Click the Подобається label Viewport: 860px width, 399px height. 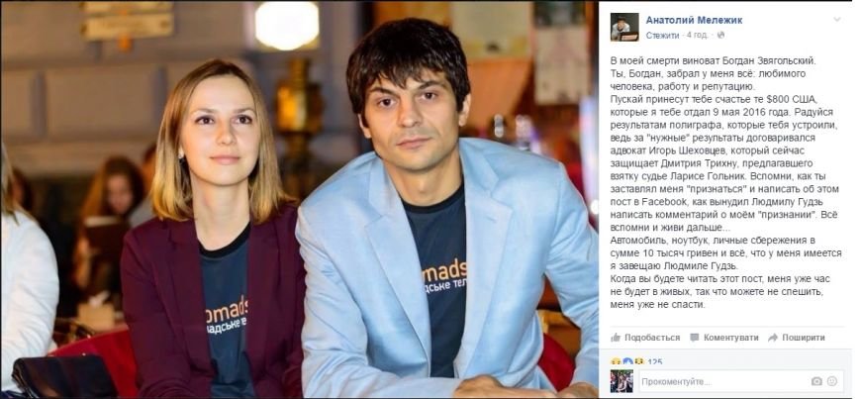click(x=652, y=338)
